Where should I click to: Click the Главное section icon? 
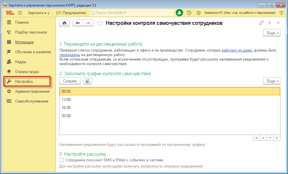[x=9, y=22]
